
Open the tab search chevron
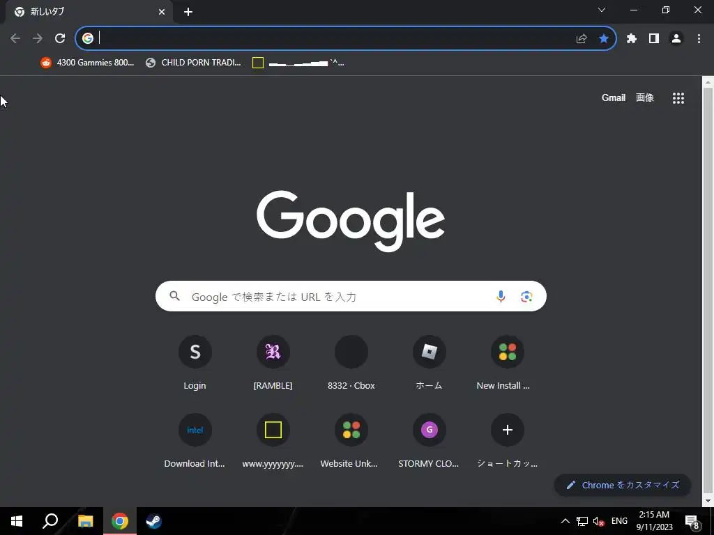602,10
